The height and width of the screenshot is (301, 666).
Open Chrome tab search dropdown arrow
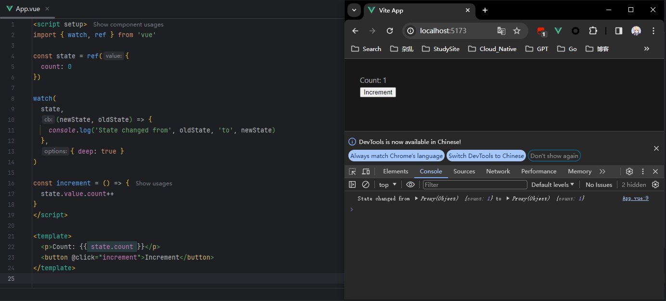[x=354, y=10]
